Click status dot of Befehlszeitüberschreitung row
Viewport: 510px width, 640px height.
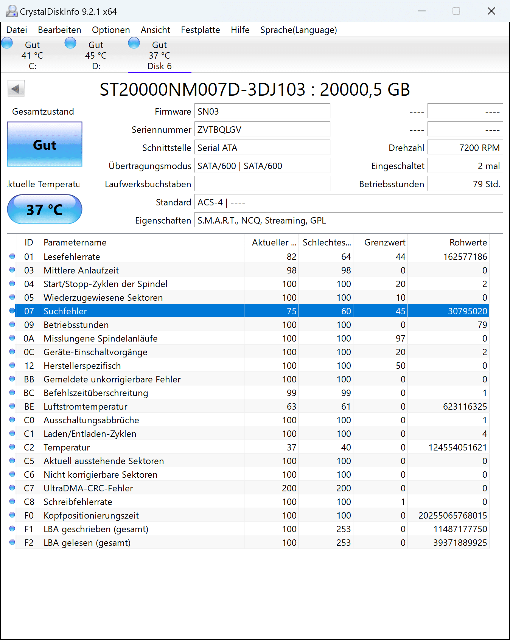point(12,393)
